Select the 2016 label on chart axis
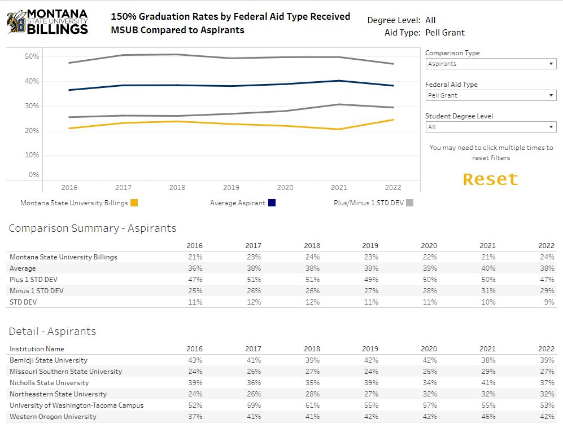 tap(69, 187)
